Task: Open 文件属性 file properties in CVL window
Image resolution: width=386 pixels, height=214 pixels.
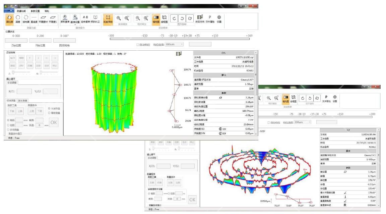Action: click(x=210, y=19)
